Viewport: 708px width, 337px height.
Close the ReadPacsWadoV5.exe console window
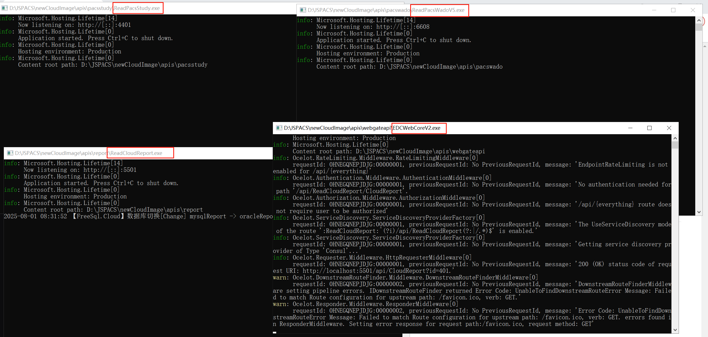point(693,10)
